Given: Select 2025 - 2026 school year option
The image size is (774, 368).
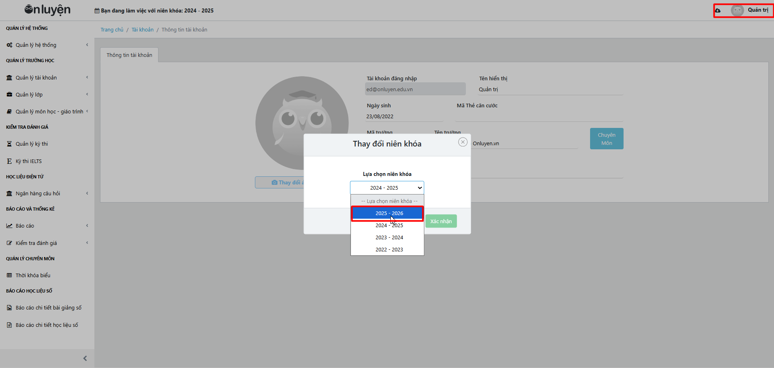Looking at the screenshot, I should (389, 213).
